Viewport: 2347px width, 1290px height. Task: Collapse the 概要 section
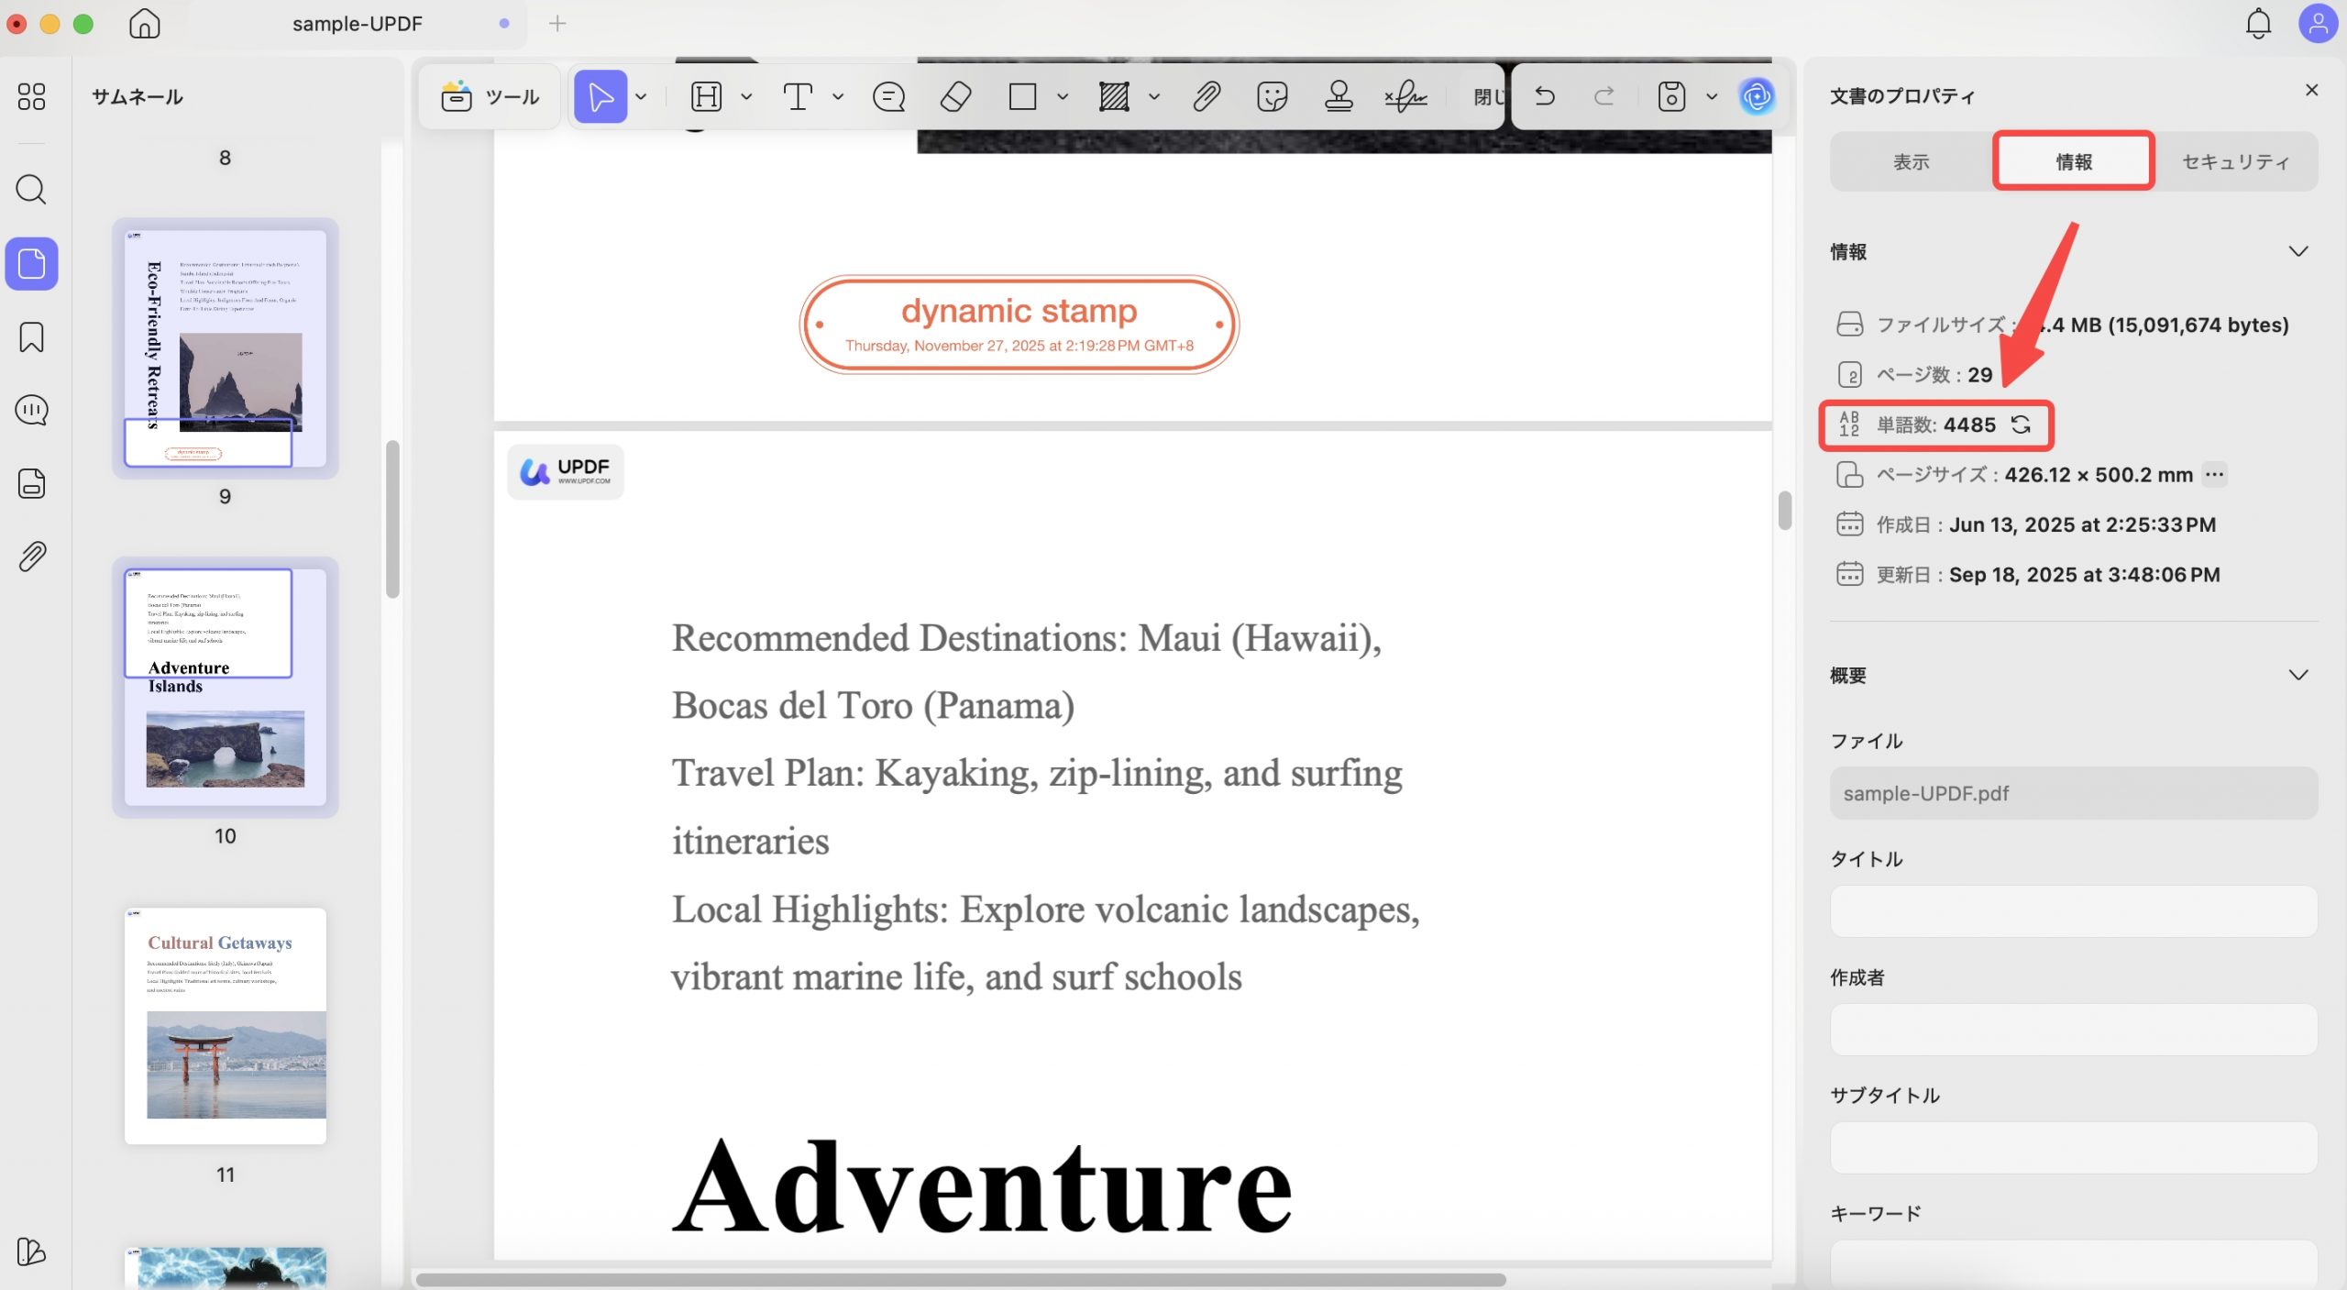[2297, 675]
